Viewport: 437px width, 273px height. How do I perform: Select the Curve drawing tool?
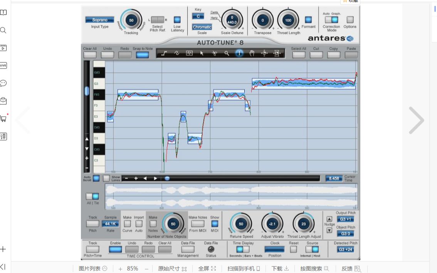(176, 53)
